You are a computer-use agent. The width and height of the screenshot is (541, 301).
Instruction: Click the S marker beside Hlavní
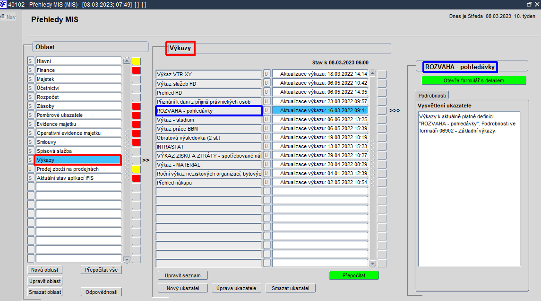pos(30,61)
